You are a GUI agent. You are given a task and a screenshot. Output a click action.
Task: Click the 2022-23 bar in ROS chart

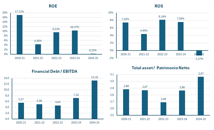click(162, 35)
